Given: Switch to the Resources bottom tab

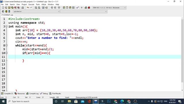Looking at the screenshot, I should 20,94.
